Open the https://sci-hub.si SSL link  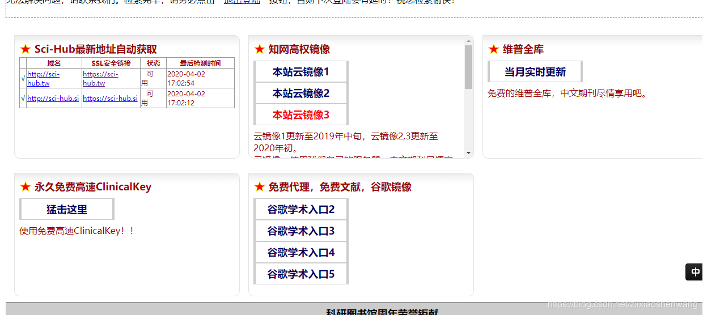coord(110,98)
